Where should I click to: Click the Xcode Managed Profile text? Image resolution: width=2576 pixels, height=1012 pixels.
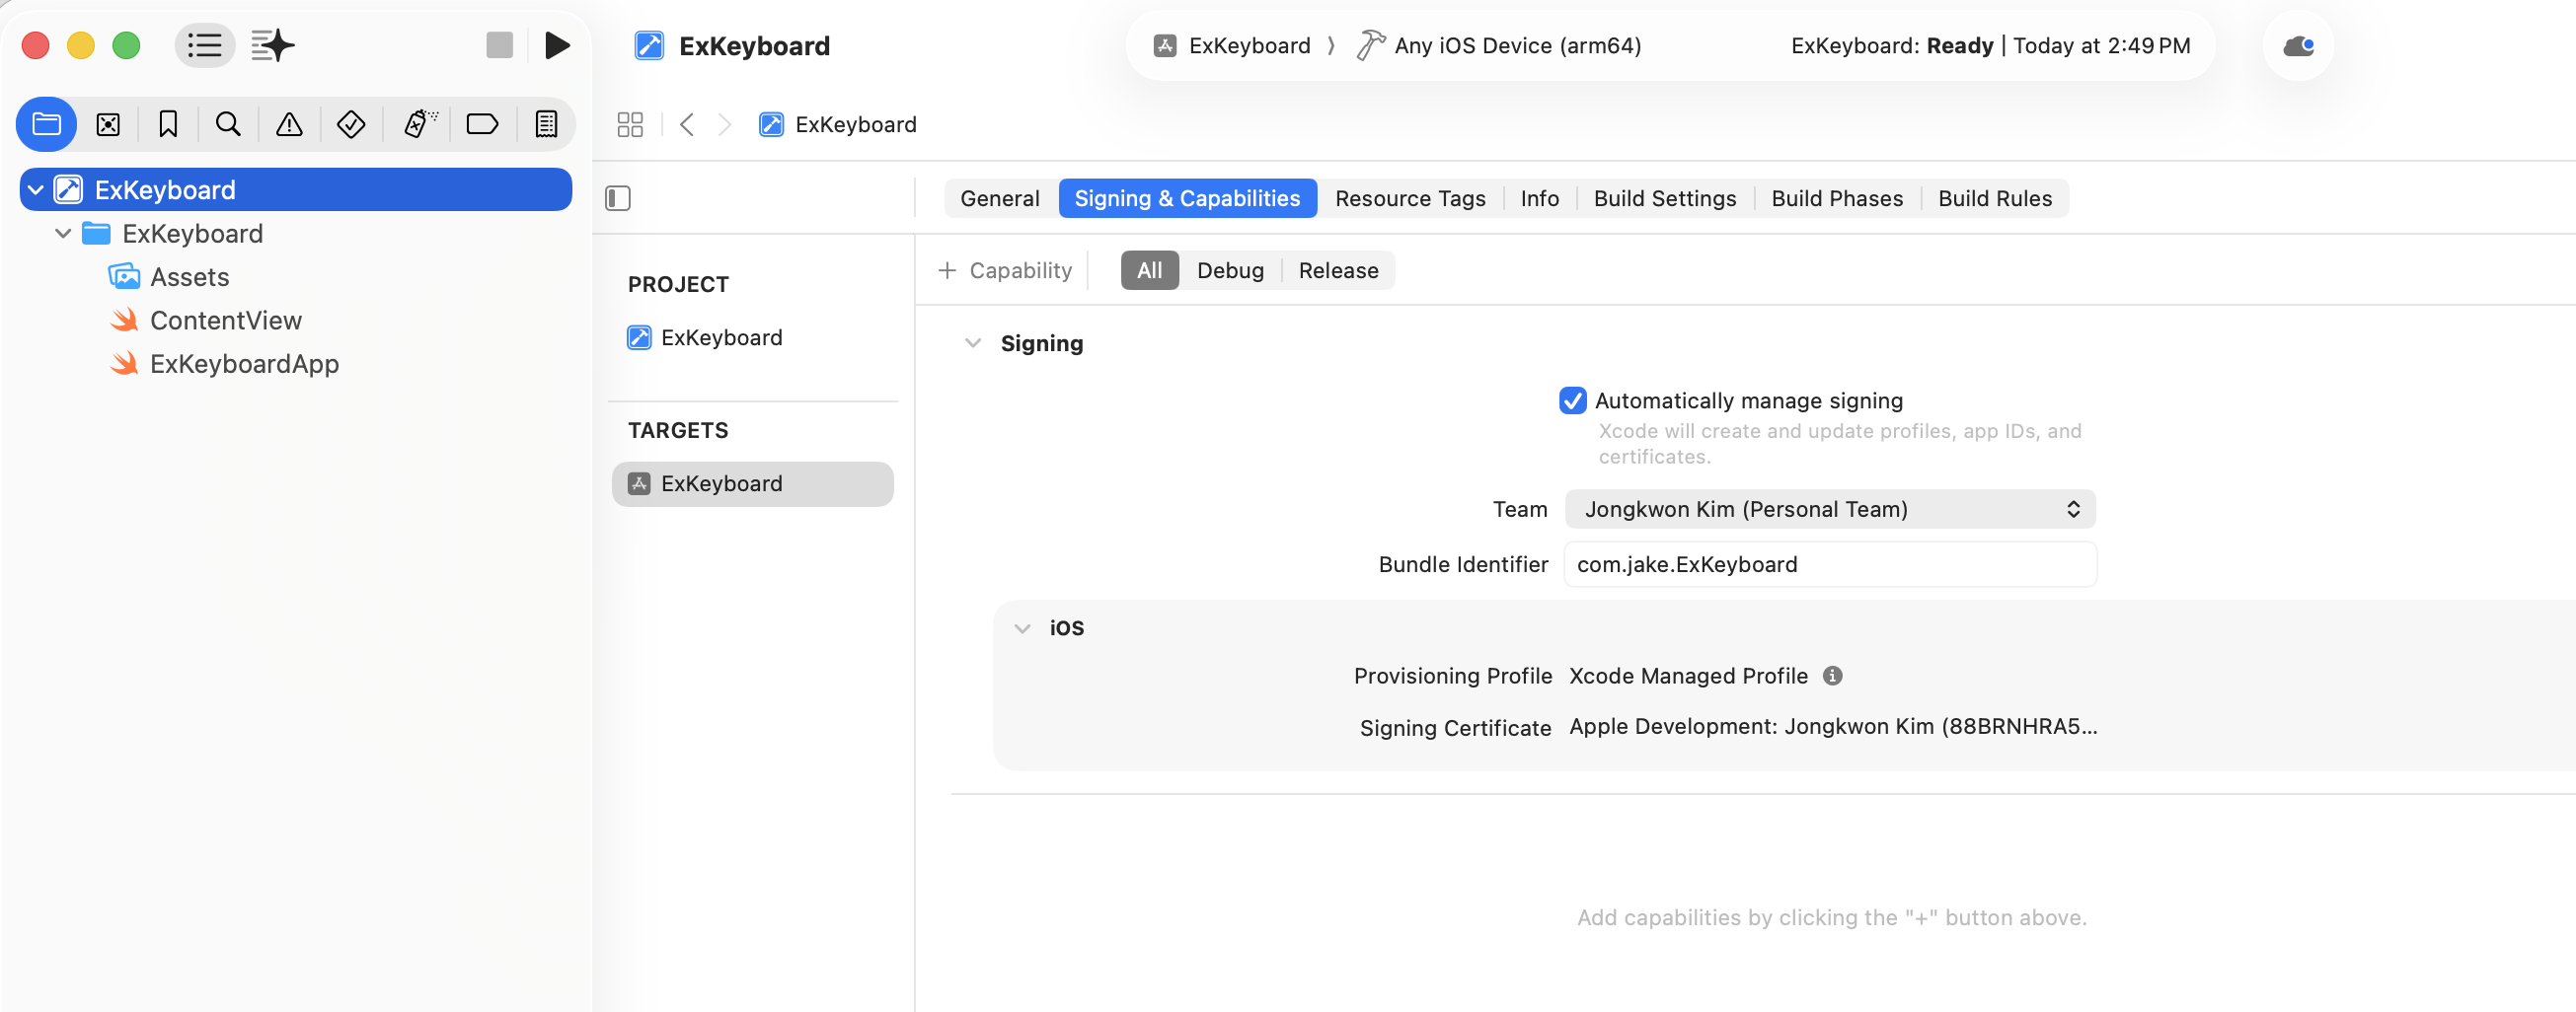[1688, 676]
